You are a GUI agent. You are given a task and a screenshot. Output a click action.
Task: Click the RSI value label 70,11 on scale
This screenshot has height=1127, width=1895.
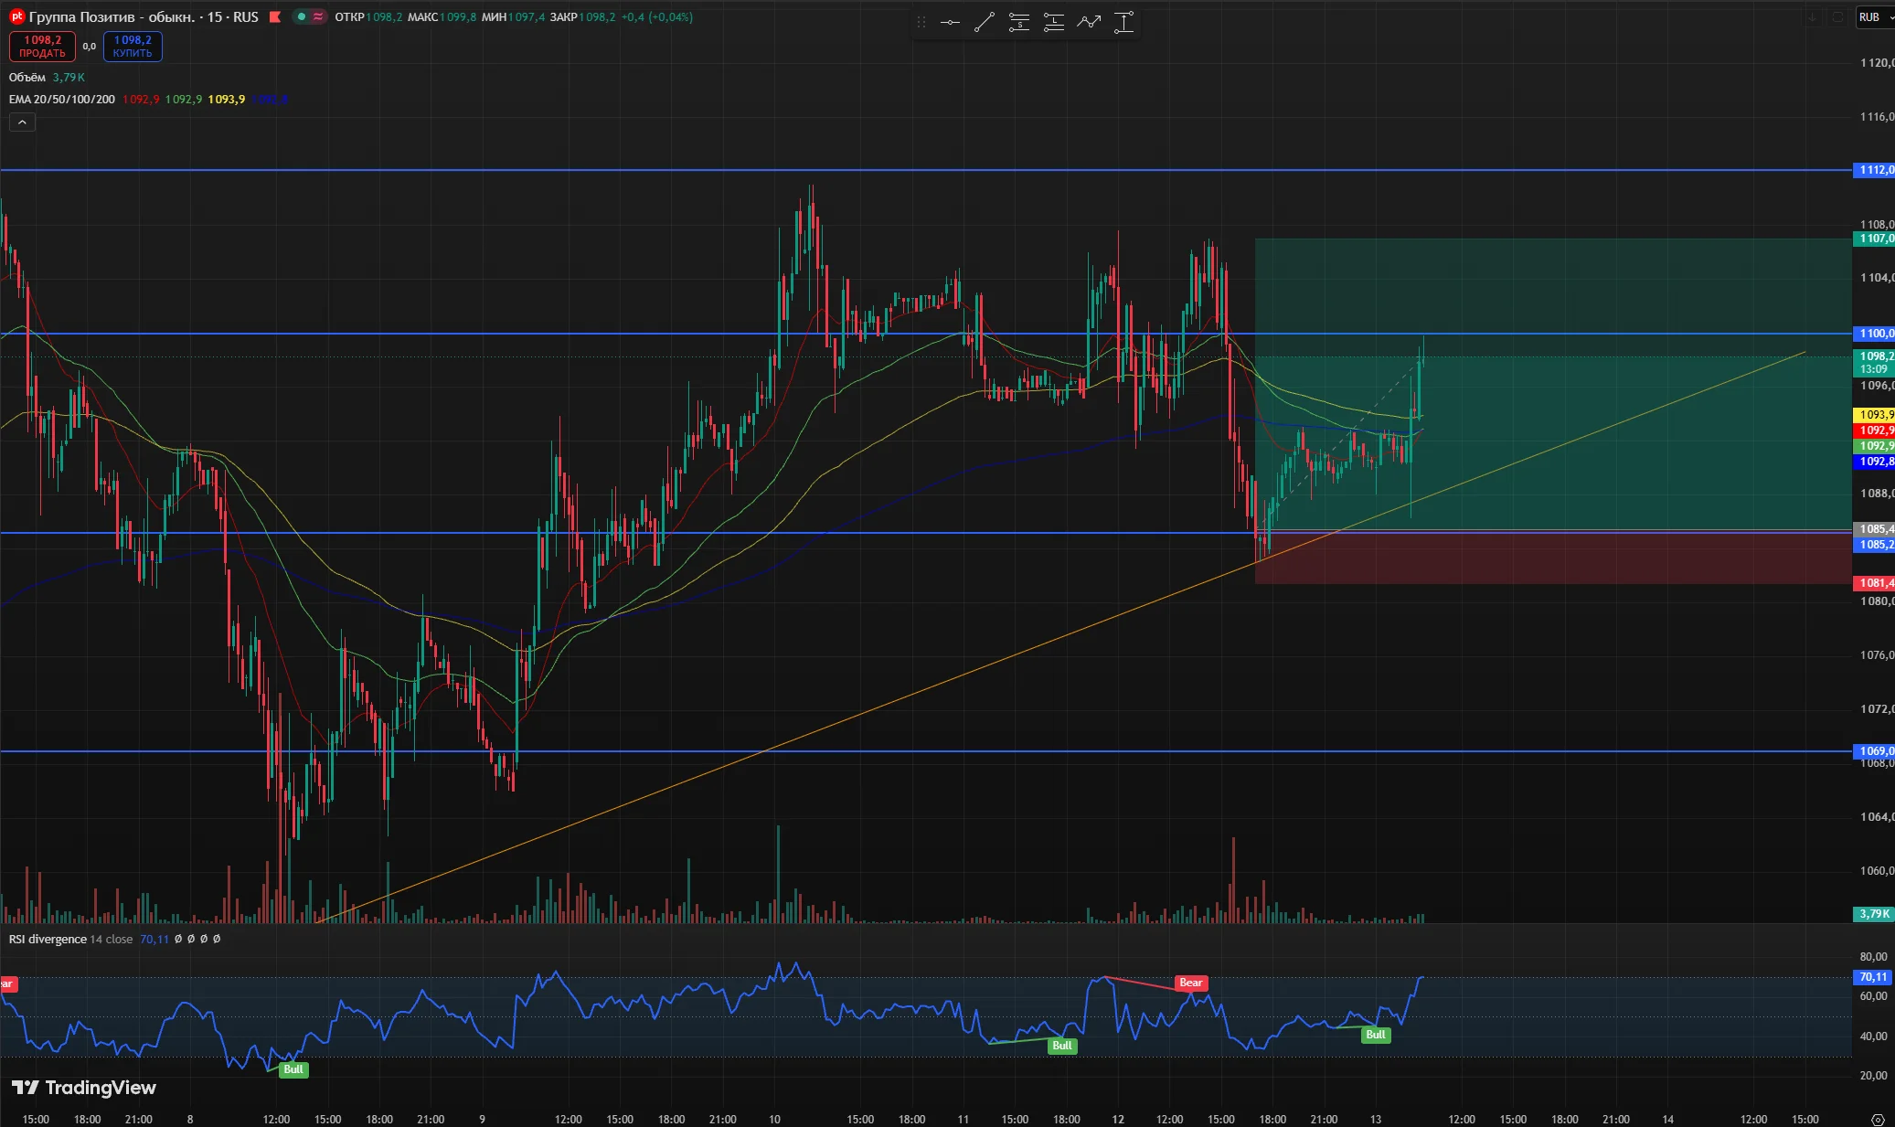pos(1873,977)
